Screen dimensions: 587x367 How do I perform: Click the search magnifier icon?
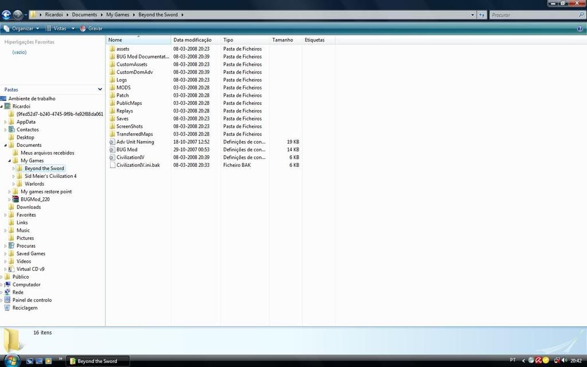581,14
